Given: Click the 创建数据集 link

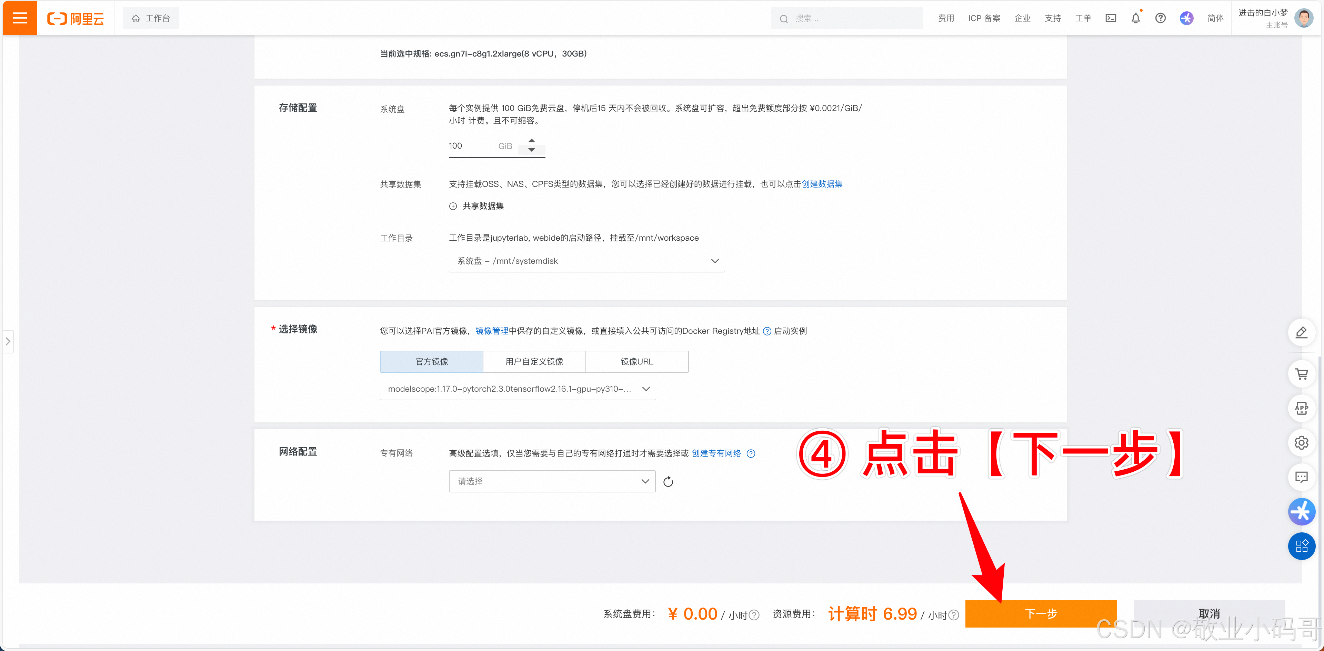Looking at the screenshot, I should [x=822, y=184].
